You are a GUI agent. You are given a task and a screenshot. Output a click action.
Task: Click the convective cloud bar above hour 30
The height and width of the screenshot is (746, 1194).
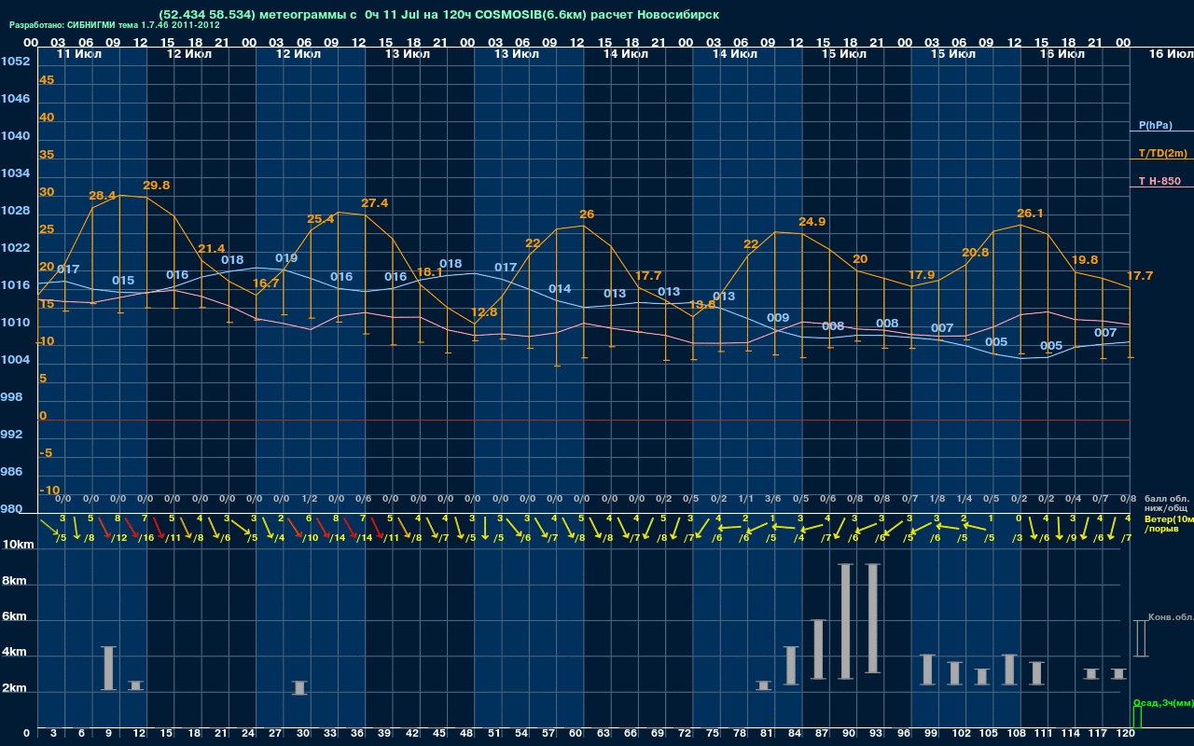click(299, 687)
